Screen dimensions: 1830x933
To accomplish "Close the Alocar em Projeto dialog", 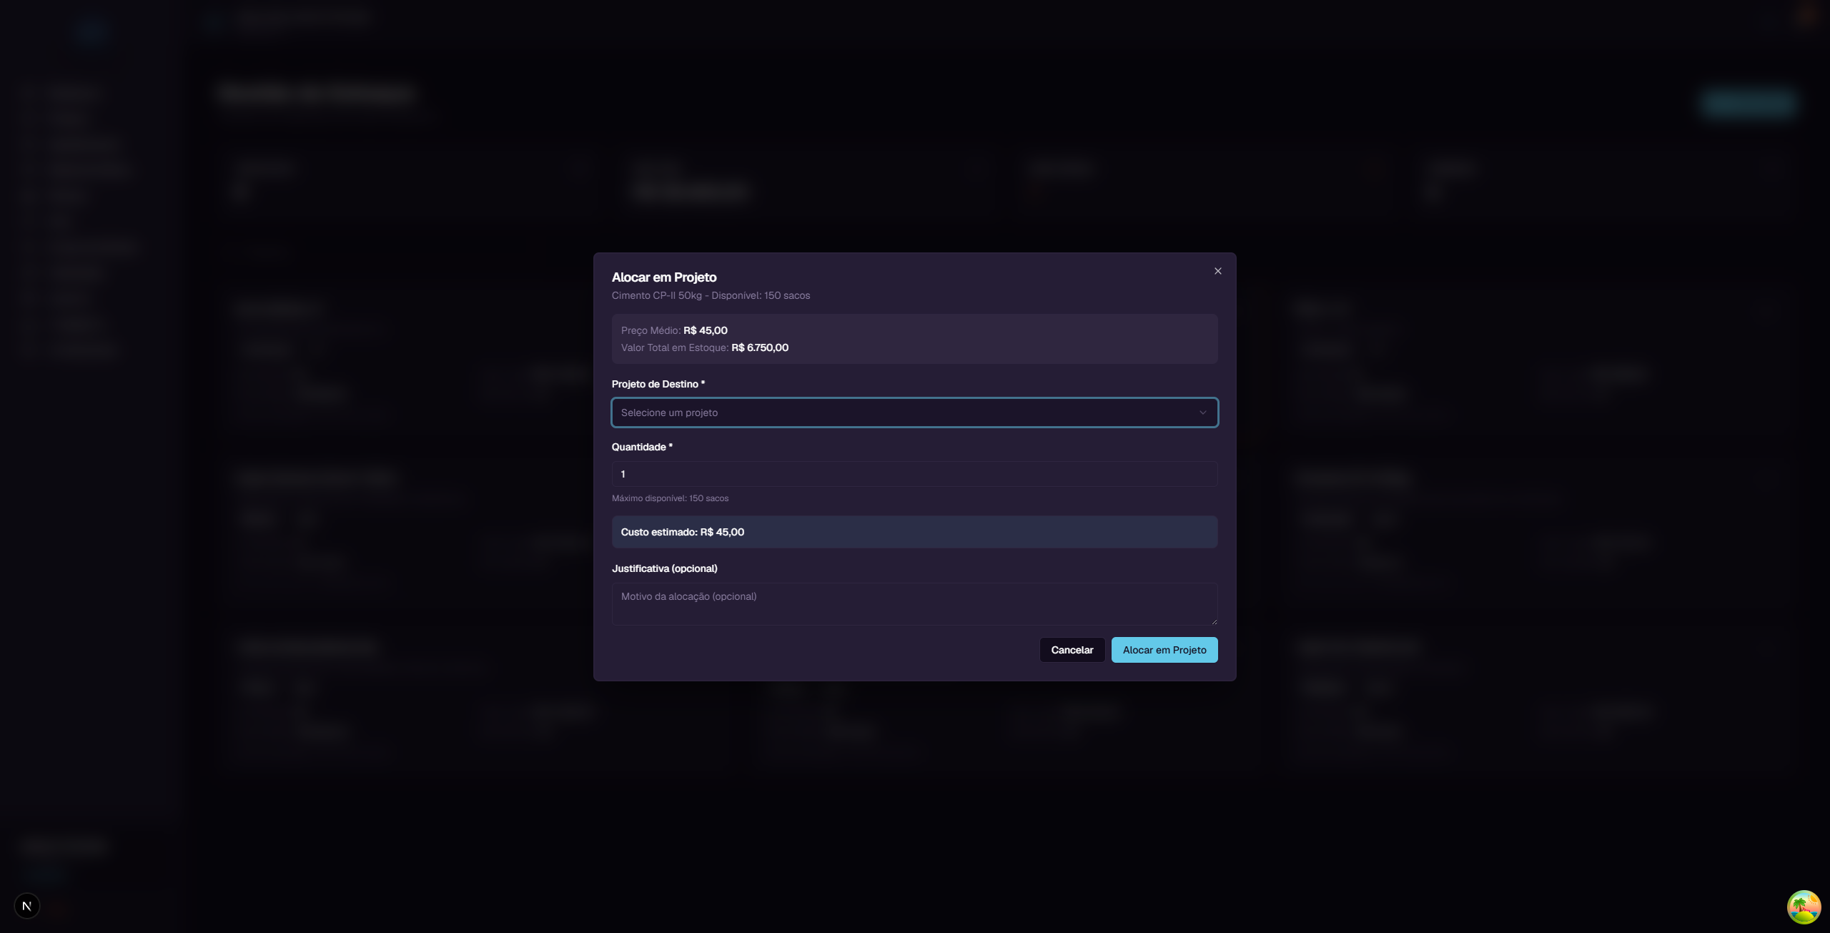I will click(1217, 271).
